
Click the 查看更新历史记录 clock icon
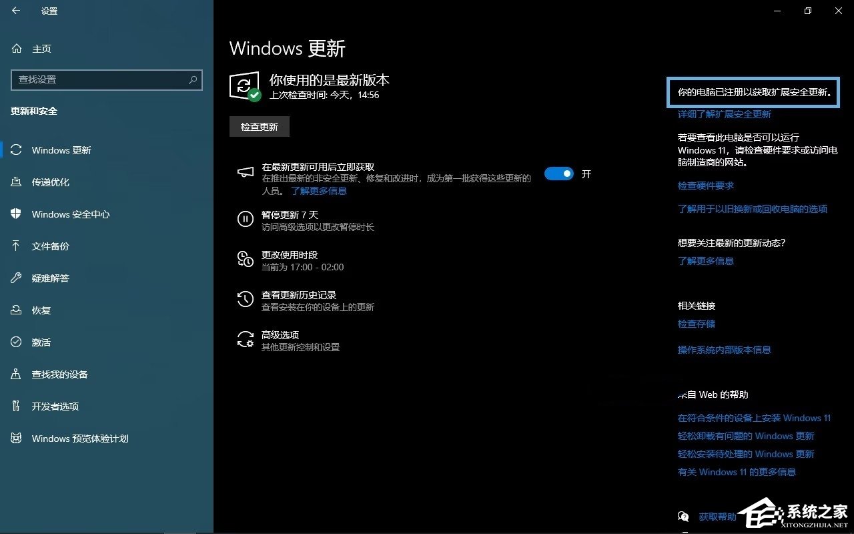(x=245, y=299)
